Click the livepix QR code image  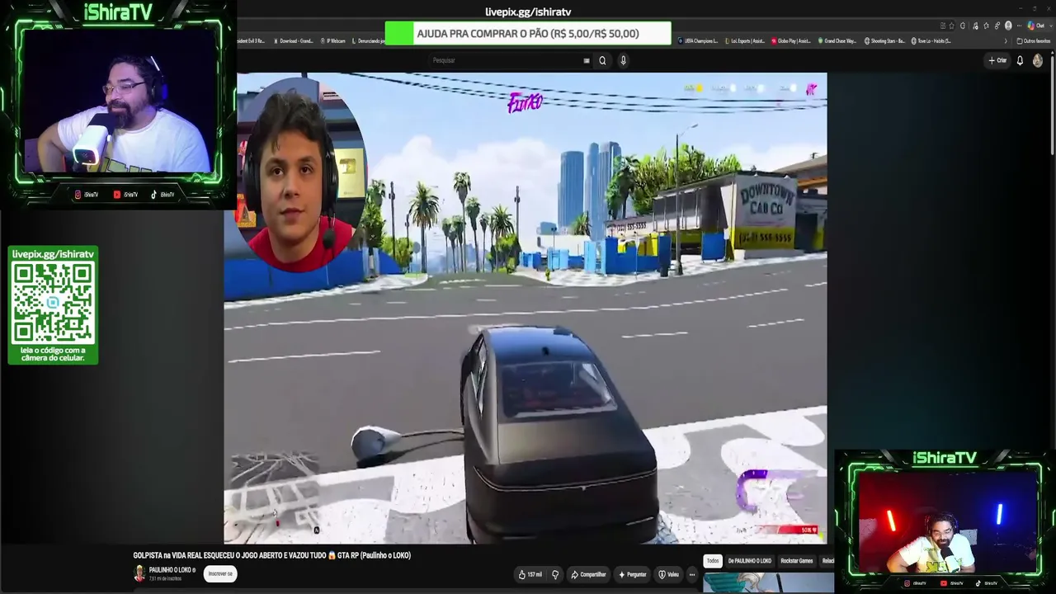click(x=53, y=304)
